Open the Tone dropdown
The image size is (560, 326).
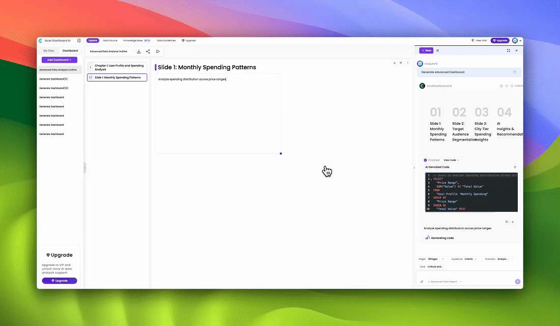pyautogui.click(x=431, y=267)
